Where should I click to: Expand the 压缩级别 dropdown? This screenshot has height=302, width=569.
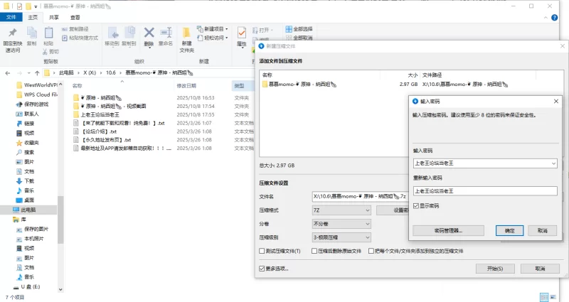point(341,237)
